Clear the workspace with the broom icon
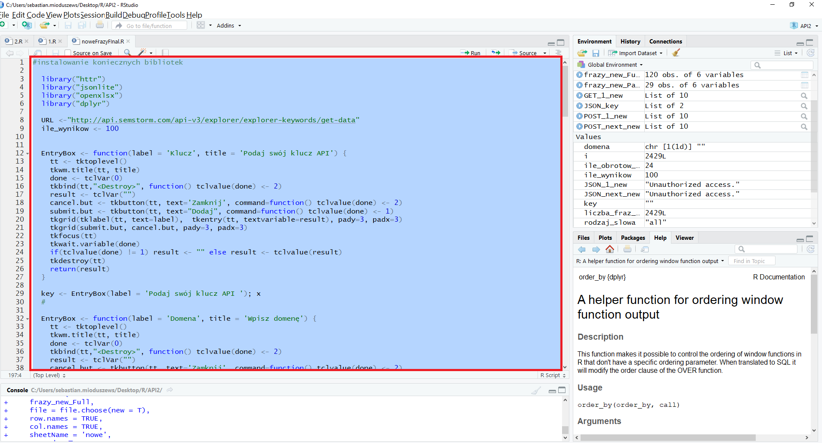This screenshot has height=443, width=822. [676, 53]
